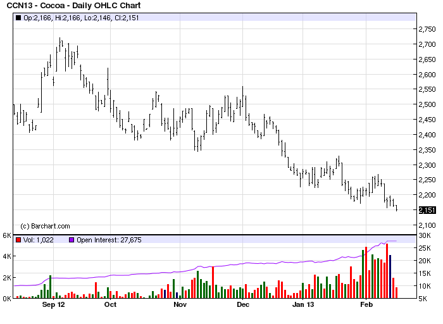Click the purple Open Interest legend square
Screen dimensions: 443x324
[72, 240]
